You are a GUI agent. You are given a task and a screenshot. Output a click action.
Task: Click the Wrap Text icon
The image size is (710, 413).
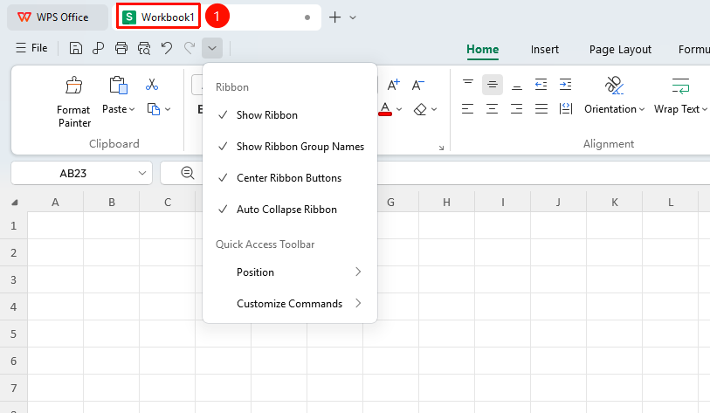(x=680, y=86)
